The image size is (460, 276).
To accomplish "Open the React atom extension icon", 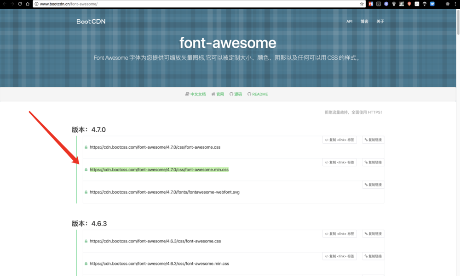I will click(448, 4).
